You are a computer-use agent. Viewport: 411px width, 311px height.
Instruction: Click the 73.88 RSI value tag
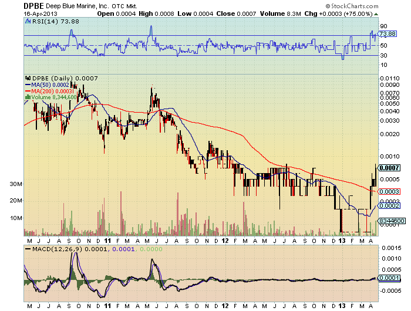coord(388,33)
